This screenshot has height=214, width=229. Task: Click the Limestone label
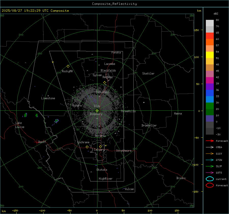point(48,98)
